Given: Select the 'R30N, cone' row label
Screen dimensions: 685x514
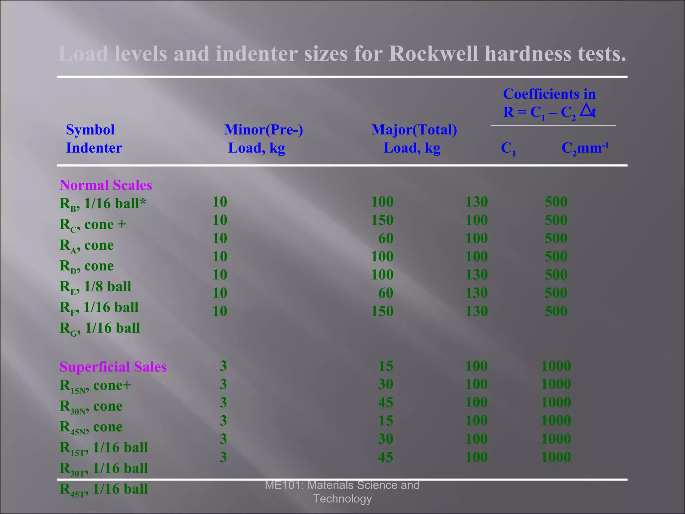Looking at the screenshot, I should tap(91, 406).
